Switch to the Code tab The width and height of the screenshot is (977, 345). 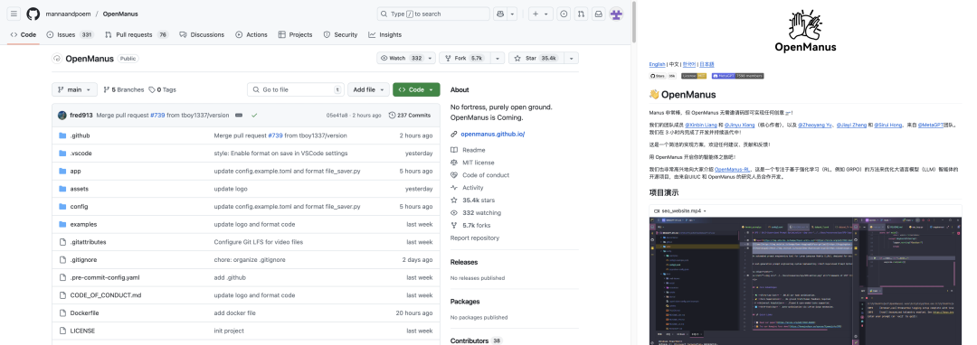coord(23,35)
